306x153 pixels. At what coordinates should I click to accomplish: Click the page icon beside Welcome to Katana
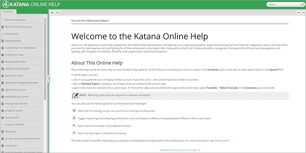(x=3, y=20)
